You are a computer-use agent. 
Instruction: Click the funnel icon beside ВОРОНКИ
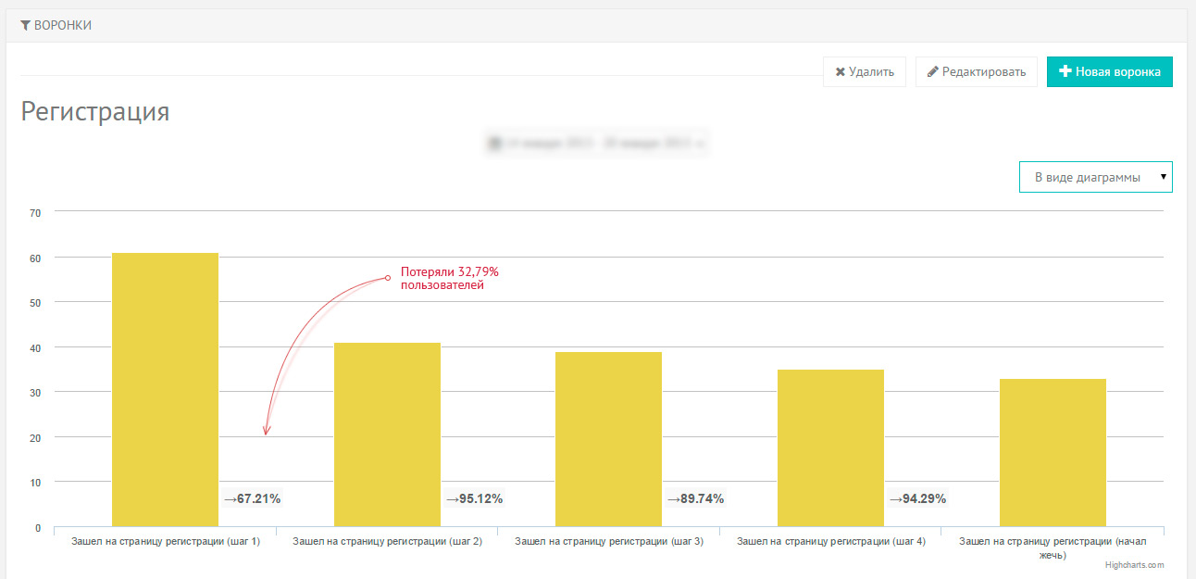tap(26, 25)
